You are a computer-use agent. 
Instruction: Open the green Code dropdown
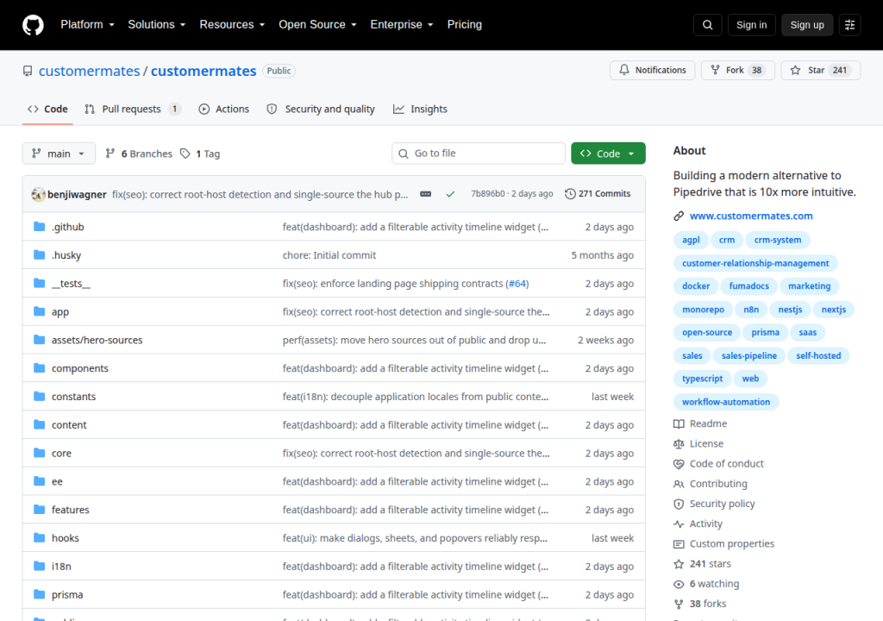tap(608, 154)
